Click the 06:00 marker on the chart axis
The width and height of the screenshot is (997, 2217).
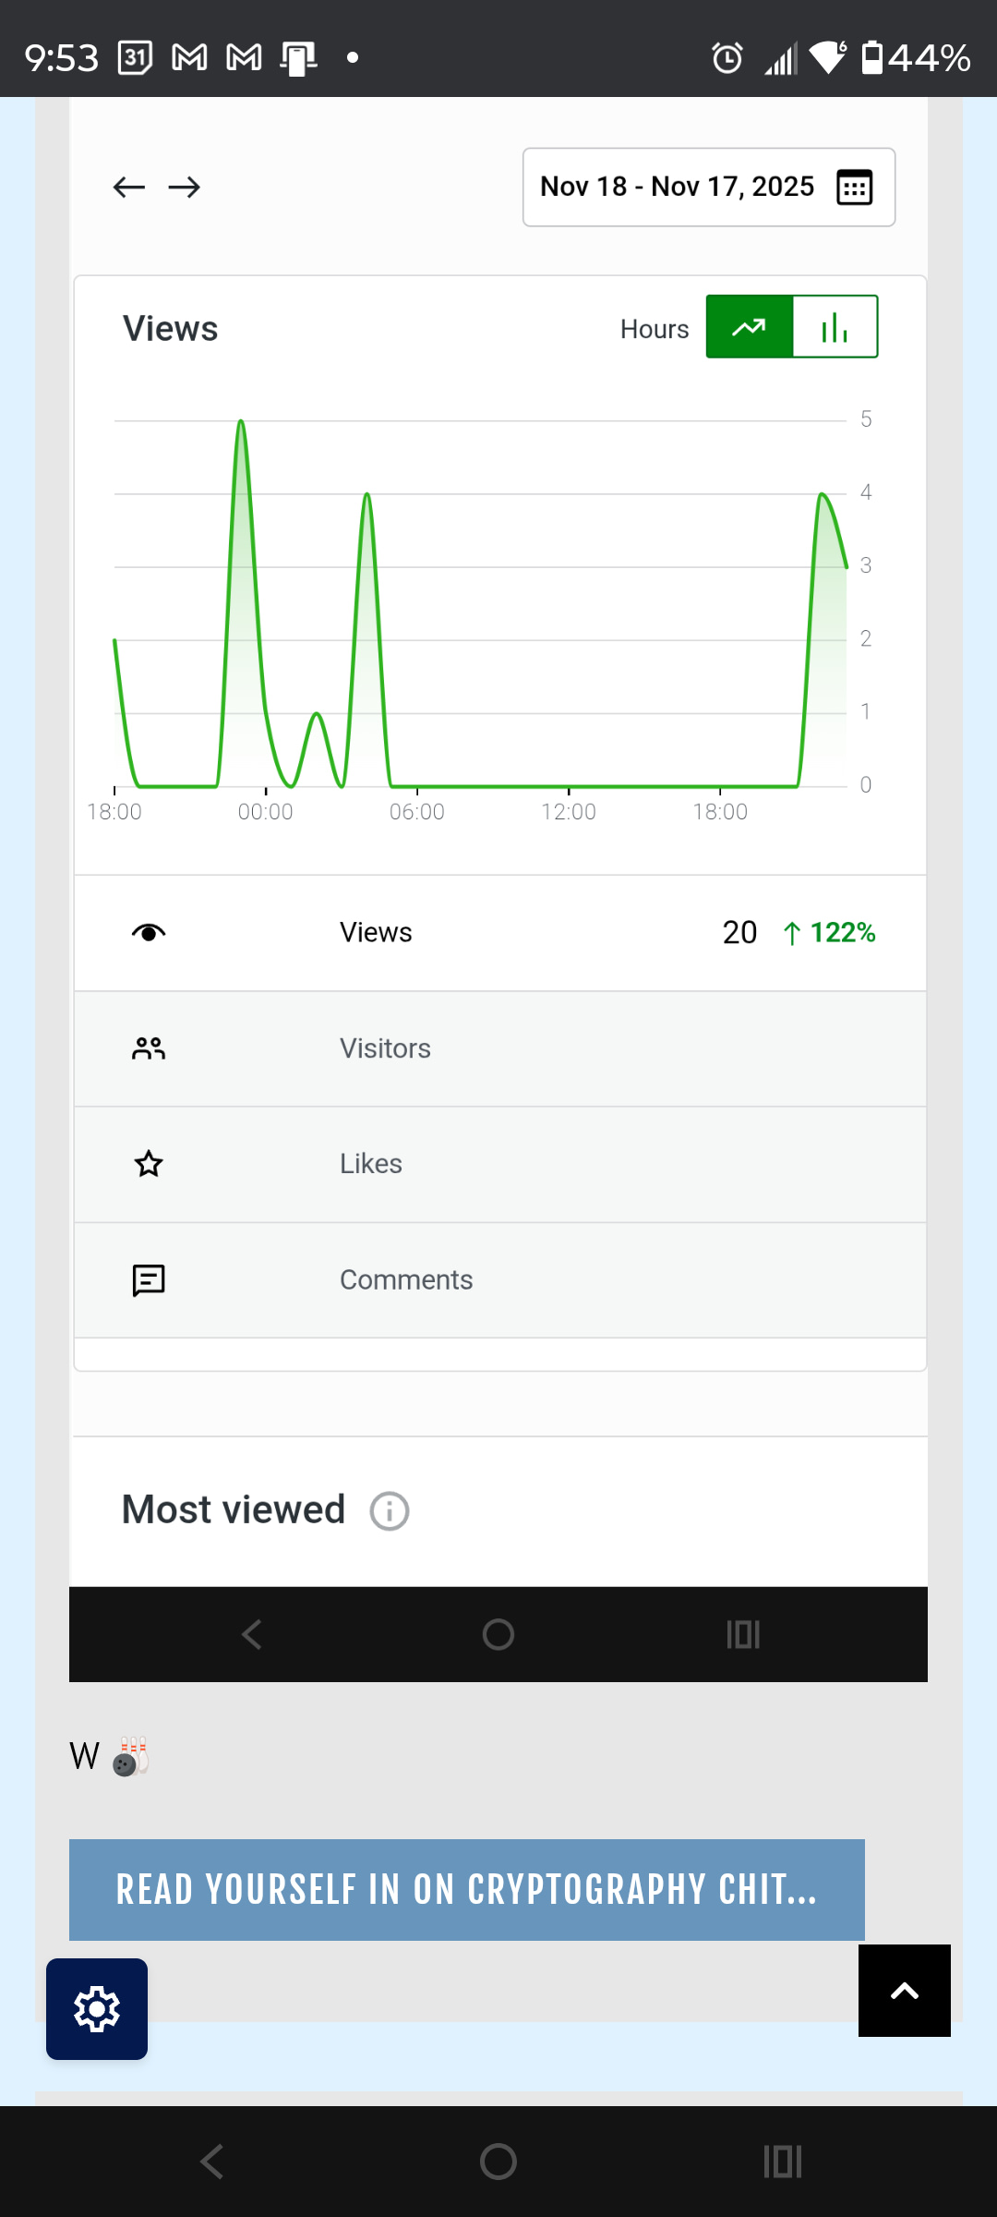pyautogui.click(x=417, y=811)
